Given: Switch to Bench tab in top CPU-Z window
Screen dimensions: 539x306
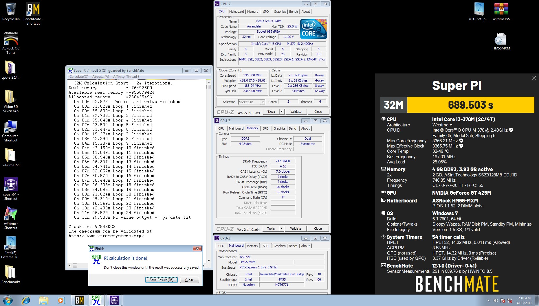Looking at the screenshot, I should (x=293, y=12).
